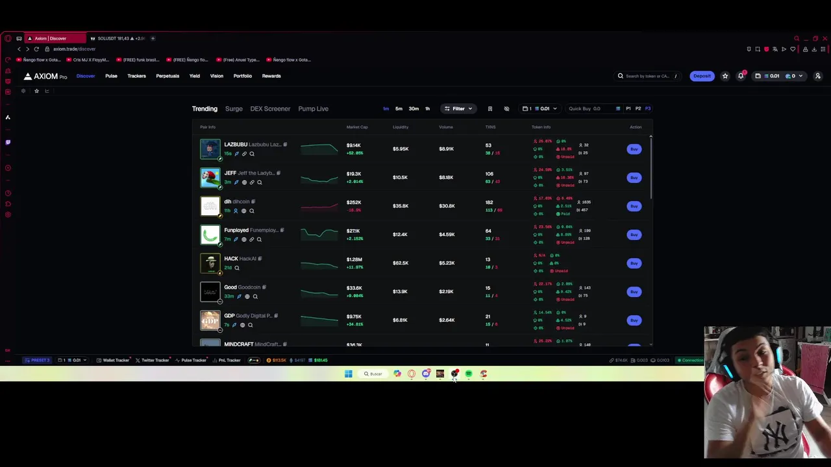Open the Windows taskbar Buscar search
Viewport: 831px width, 467px height.
(373, 374)
